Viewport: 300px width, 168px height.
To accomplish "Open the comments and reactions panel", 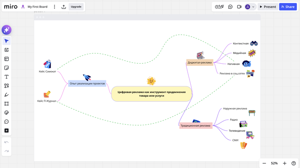I will tap(231, 7).
